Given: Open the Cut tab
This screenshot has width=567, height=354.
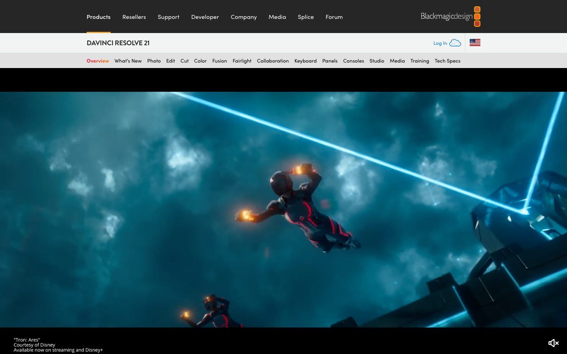Looking at the screenshot, I should point(185,61).
